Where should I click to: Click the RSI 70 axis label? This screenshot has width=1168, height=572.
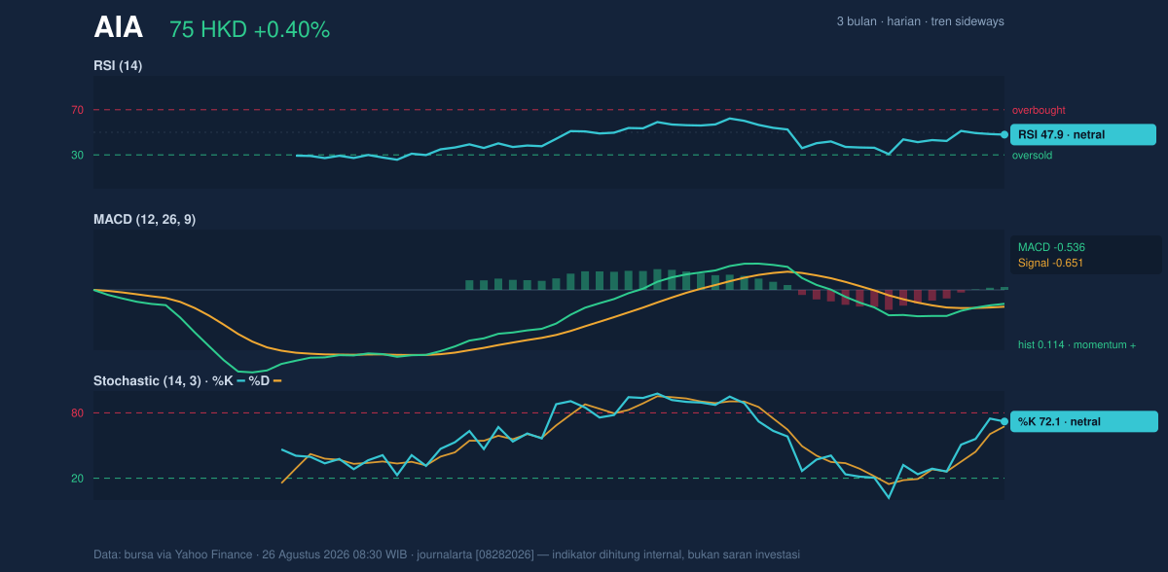[77, 110]
